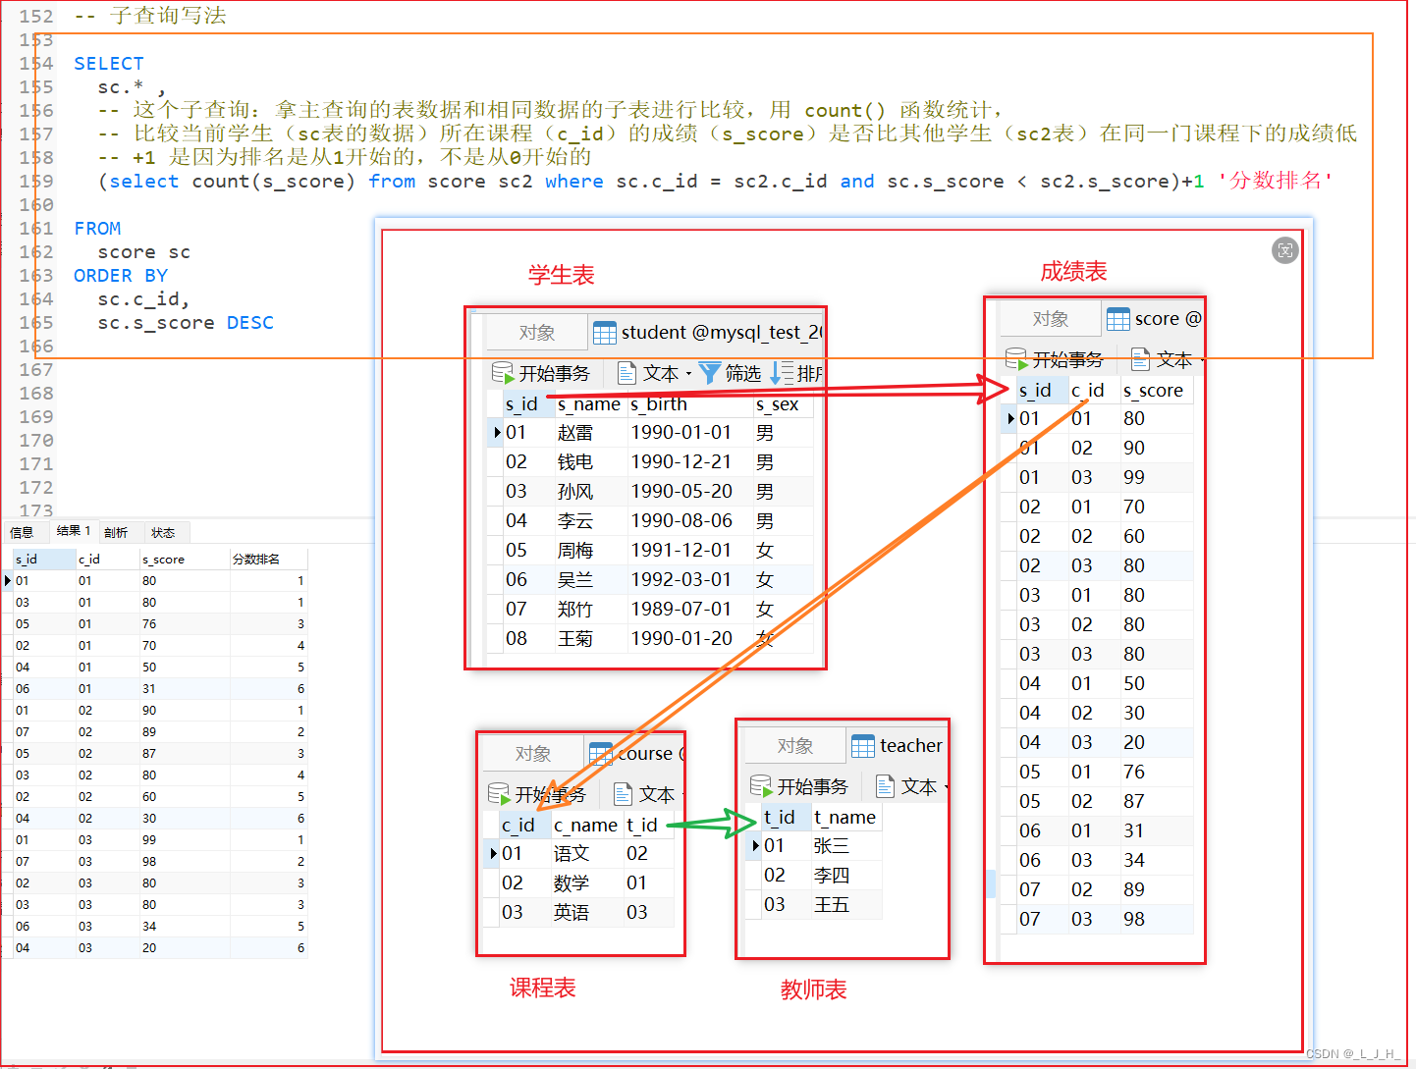Click the birth date 1989-07-01 cell
The width and height of the screenshot is (1416, 1069).
[690, 610]
